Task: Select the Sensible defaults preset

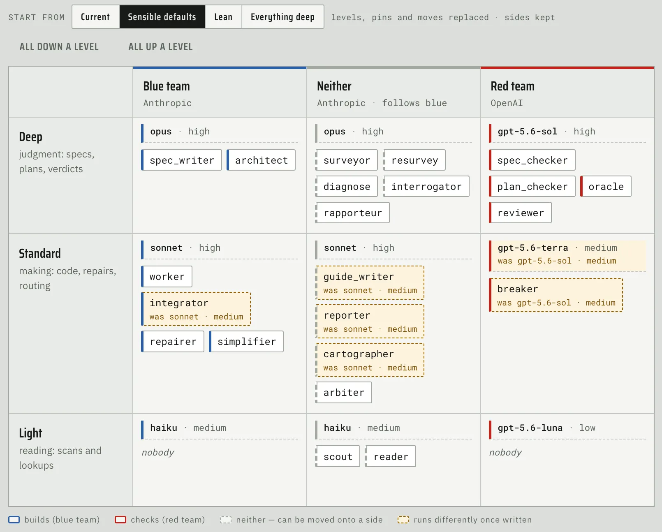Action: click(x=162, y=17)
